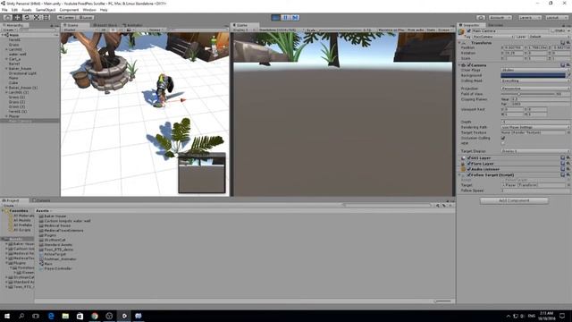Open Task View on the taskbar
Image resolution: width=572 pixels, height=322 pixels.
(36, 316)
